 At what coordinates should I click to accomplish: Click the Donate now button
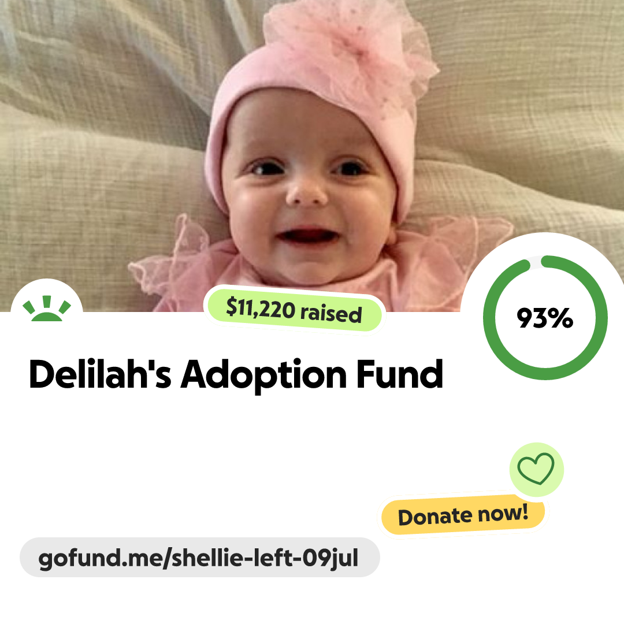tap(463, 515)
